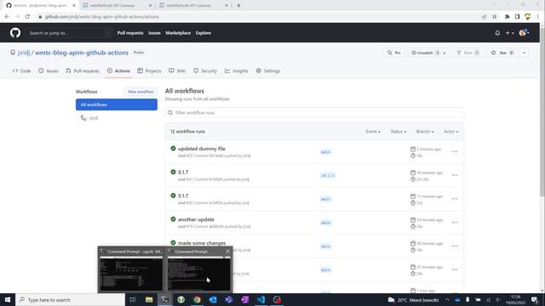Open the Branch filter dropdown

coord(425,132)
